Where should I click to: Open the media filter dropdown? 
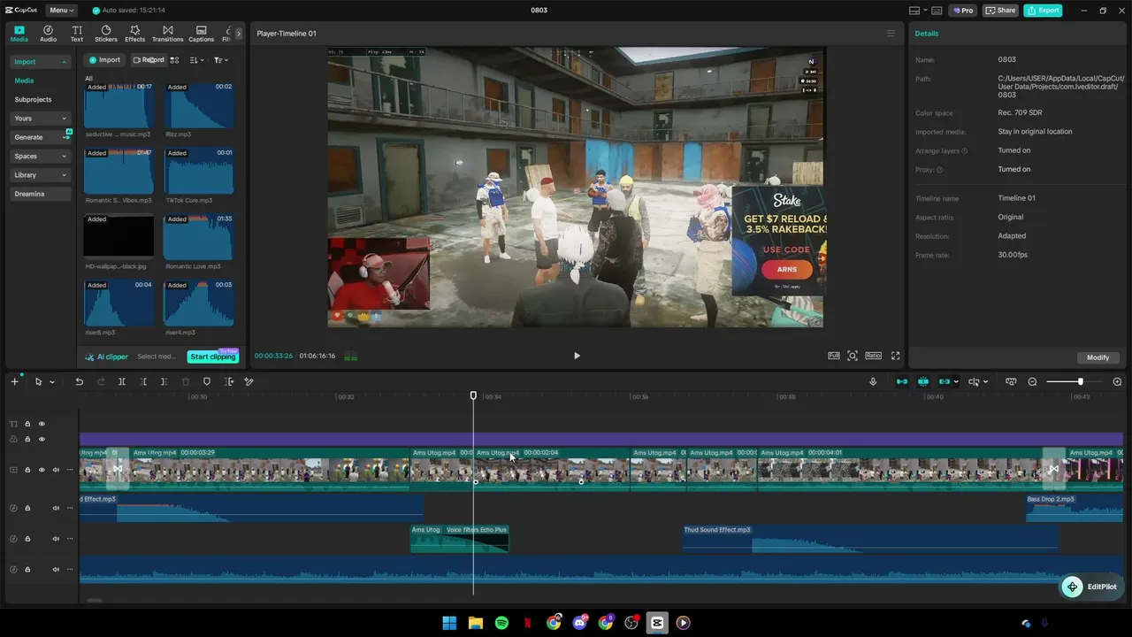point(221,60)
